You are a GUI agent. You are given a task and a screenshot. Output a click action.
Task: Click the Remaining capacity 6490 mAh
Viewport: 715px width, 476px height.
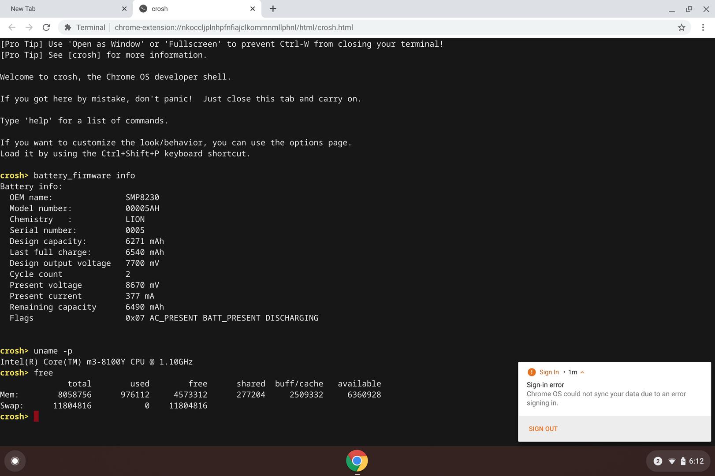[x=145, y=307]
